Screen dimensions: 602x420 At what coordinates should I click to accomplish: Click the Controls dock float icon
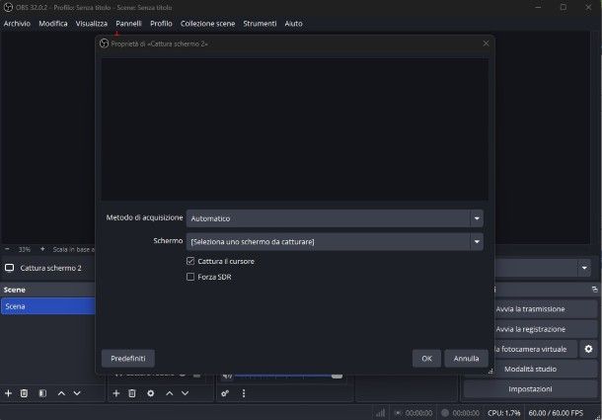click(595, 290)
